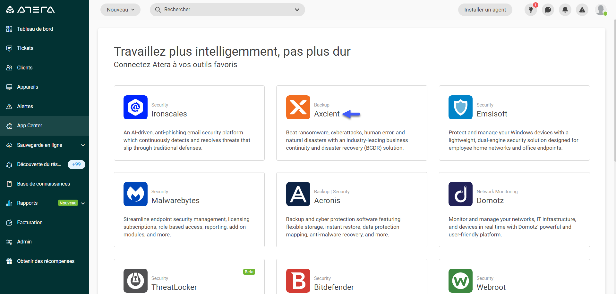Viewport: 616px width, 294px height.
Task: Click the Ironscales app logo
Action: pos(135,107)
